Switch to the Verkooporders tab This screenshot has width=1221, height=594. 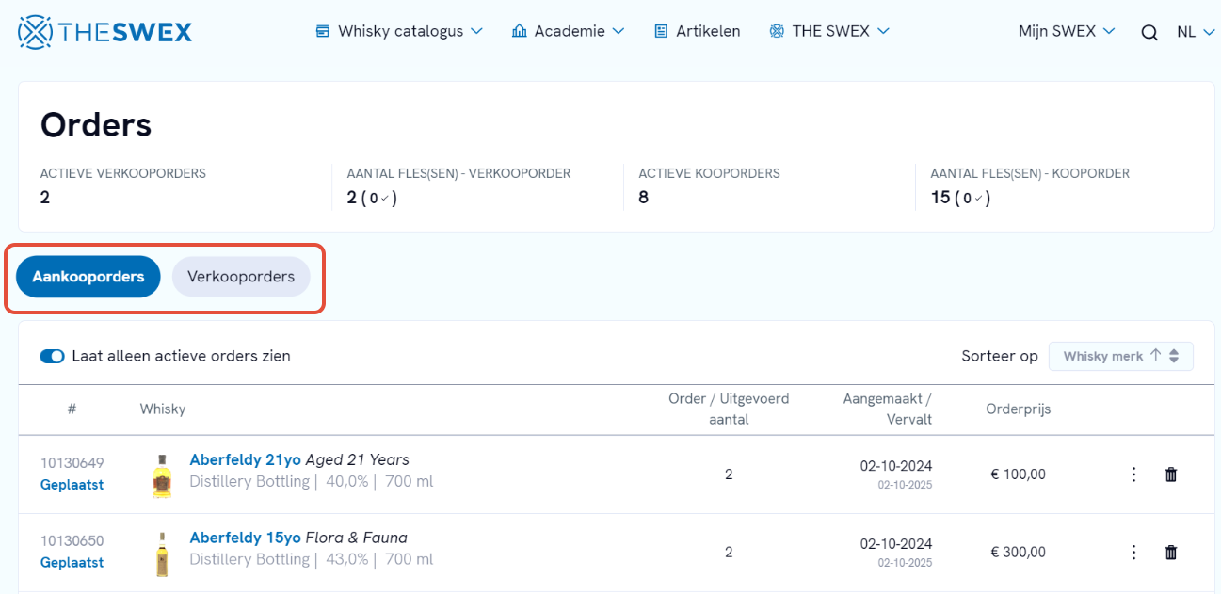click(241, 277)
